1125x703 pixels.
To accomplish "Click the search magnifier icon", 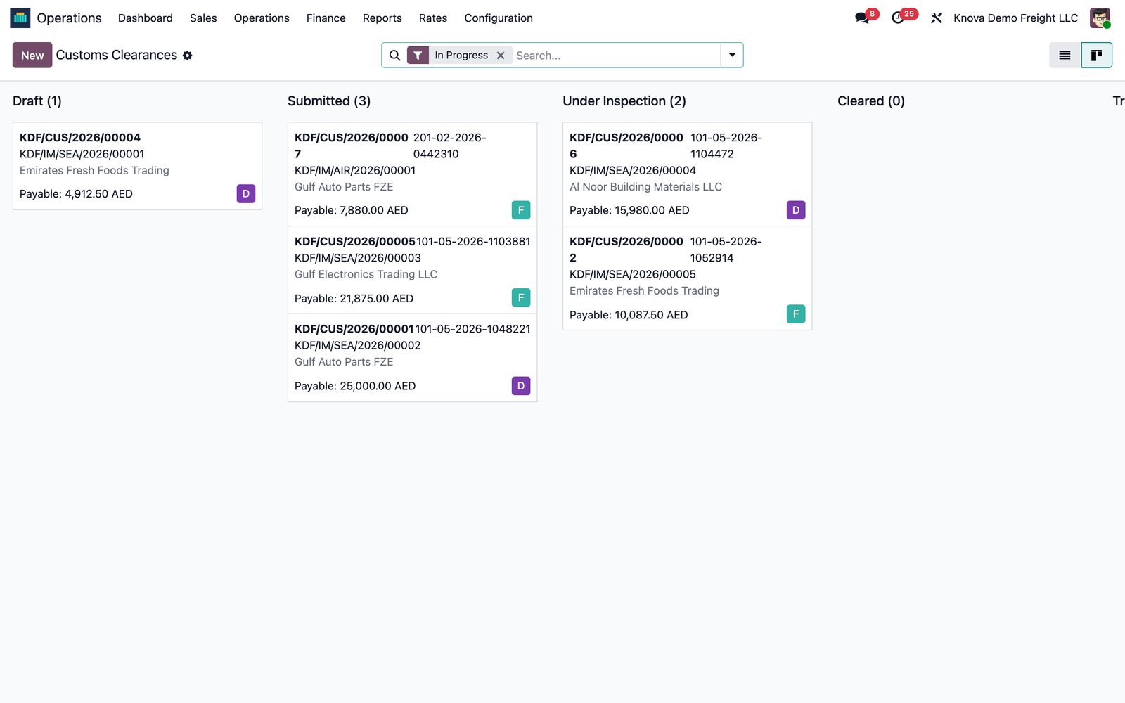I will click(394, 56).
